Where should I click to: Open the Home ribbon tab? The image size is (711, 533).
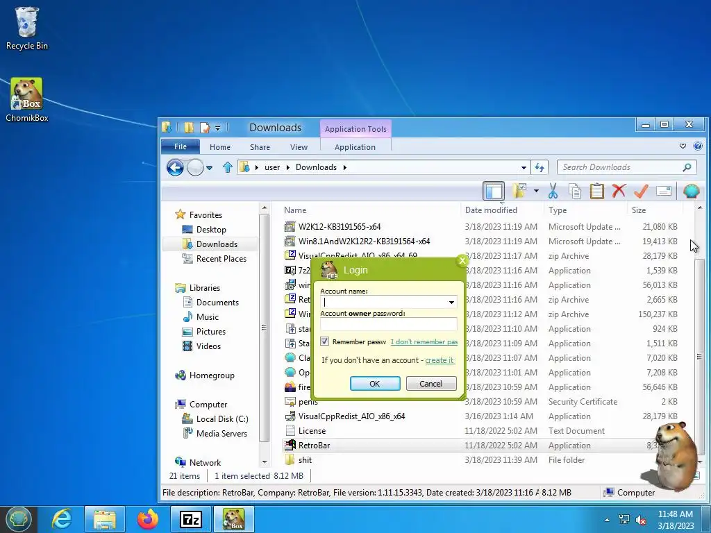(220, 147)
